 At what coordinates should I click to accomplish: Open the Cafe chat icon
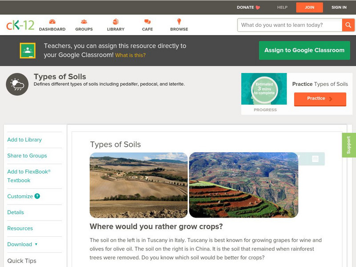pos(147,22)
